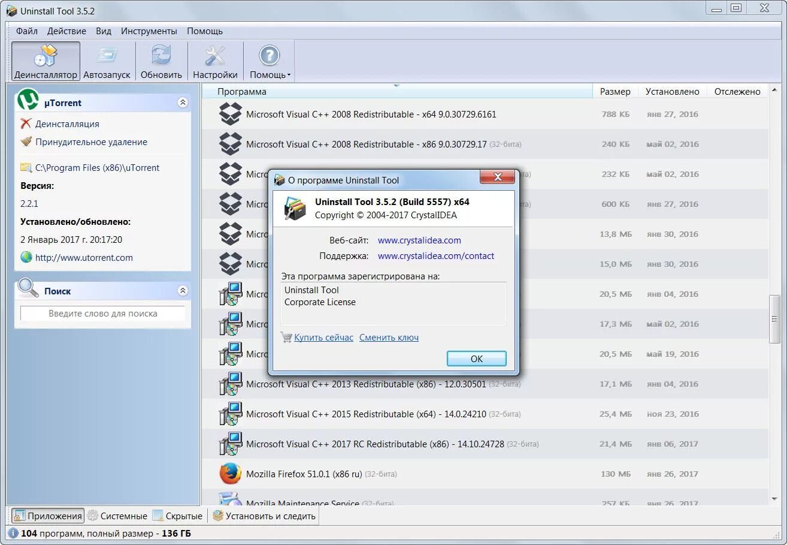Click the Обновить refresh toolbar button
Image resolution: width=787 pixels, height=545 pixels.
click(161, 61)
